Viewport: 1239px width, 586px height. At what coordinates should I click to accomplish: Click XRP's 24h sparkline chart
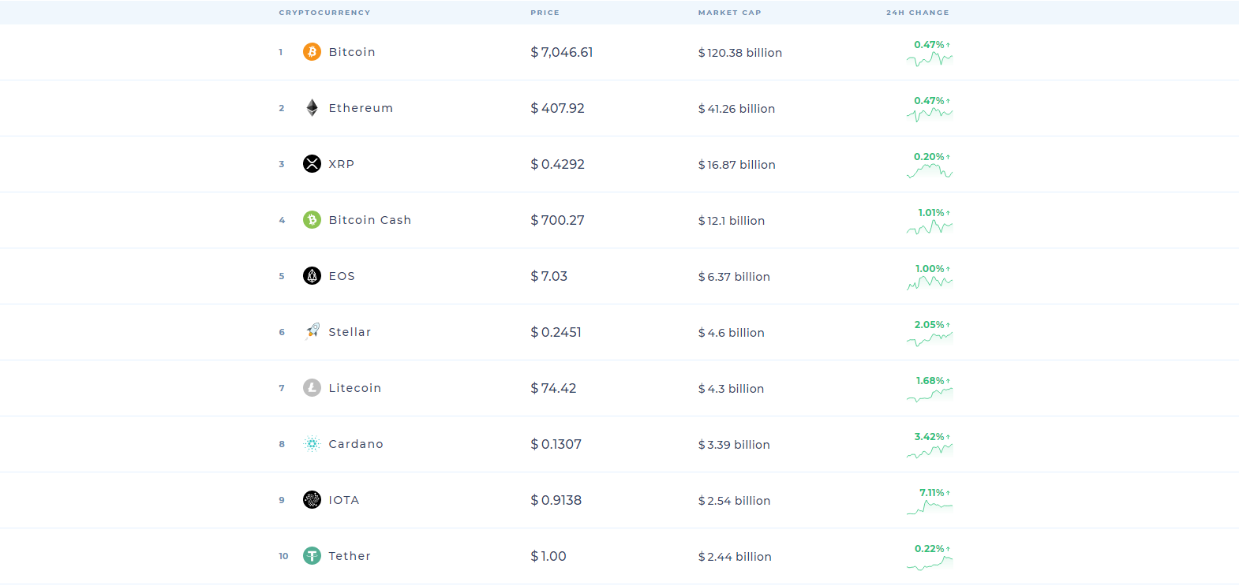930,171
